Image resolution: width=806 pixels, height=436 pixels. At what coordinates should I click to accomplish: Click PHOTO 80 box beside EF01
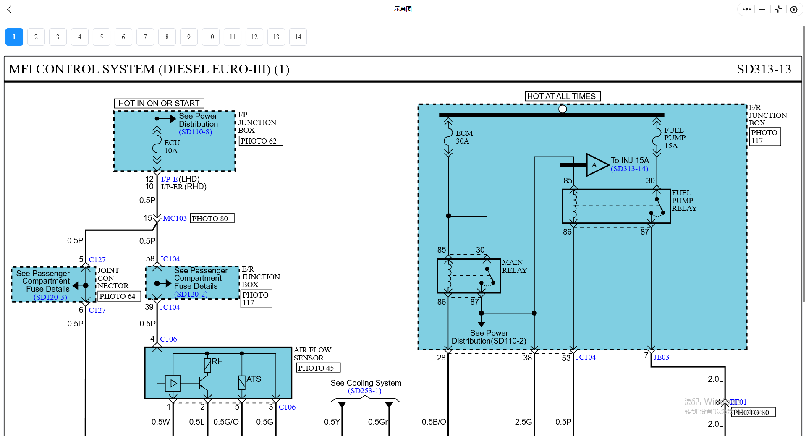tap(753, 412)
